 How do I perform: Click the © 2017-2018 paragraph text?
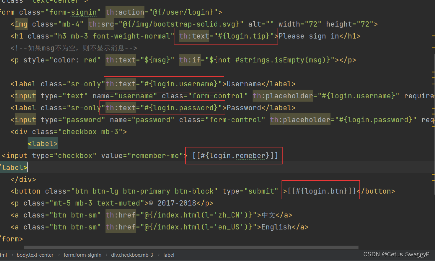pos(173,204)
